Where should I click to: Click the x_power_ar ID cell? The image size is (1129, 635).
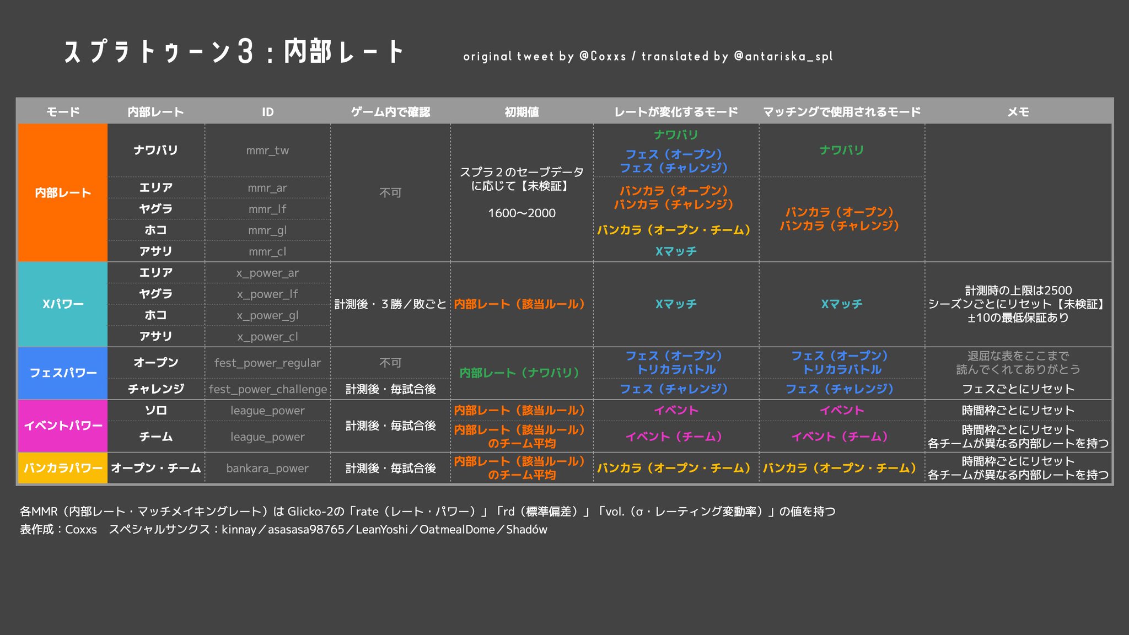(267, 273)
